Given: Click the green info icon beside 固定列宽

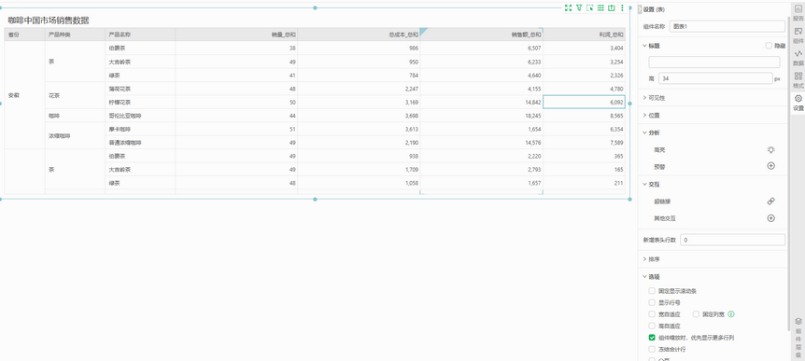Looking at the screenshot, I should [x=731, y=313].
